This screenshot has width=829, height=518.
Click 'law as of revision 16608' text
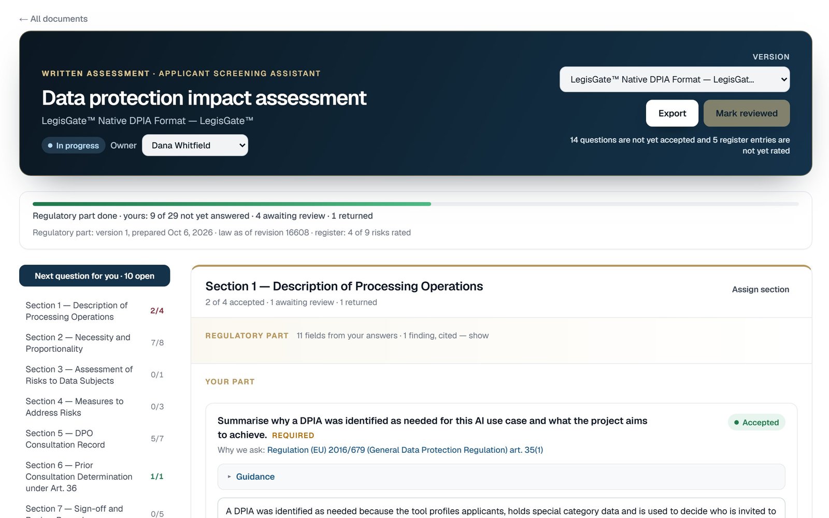[264, 233]
